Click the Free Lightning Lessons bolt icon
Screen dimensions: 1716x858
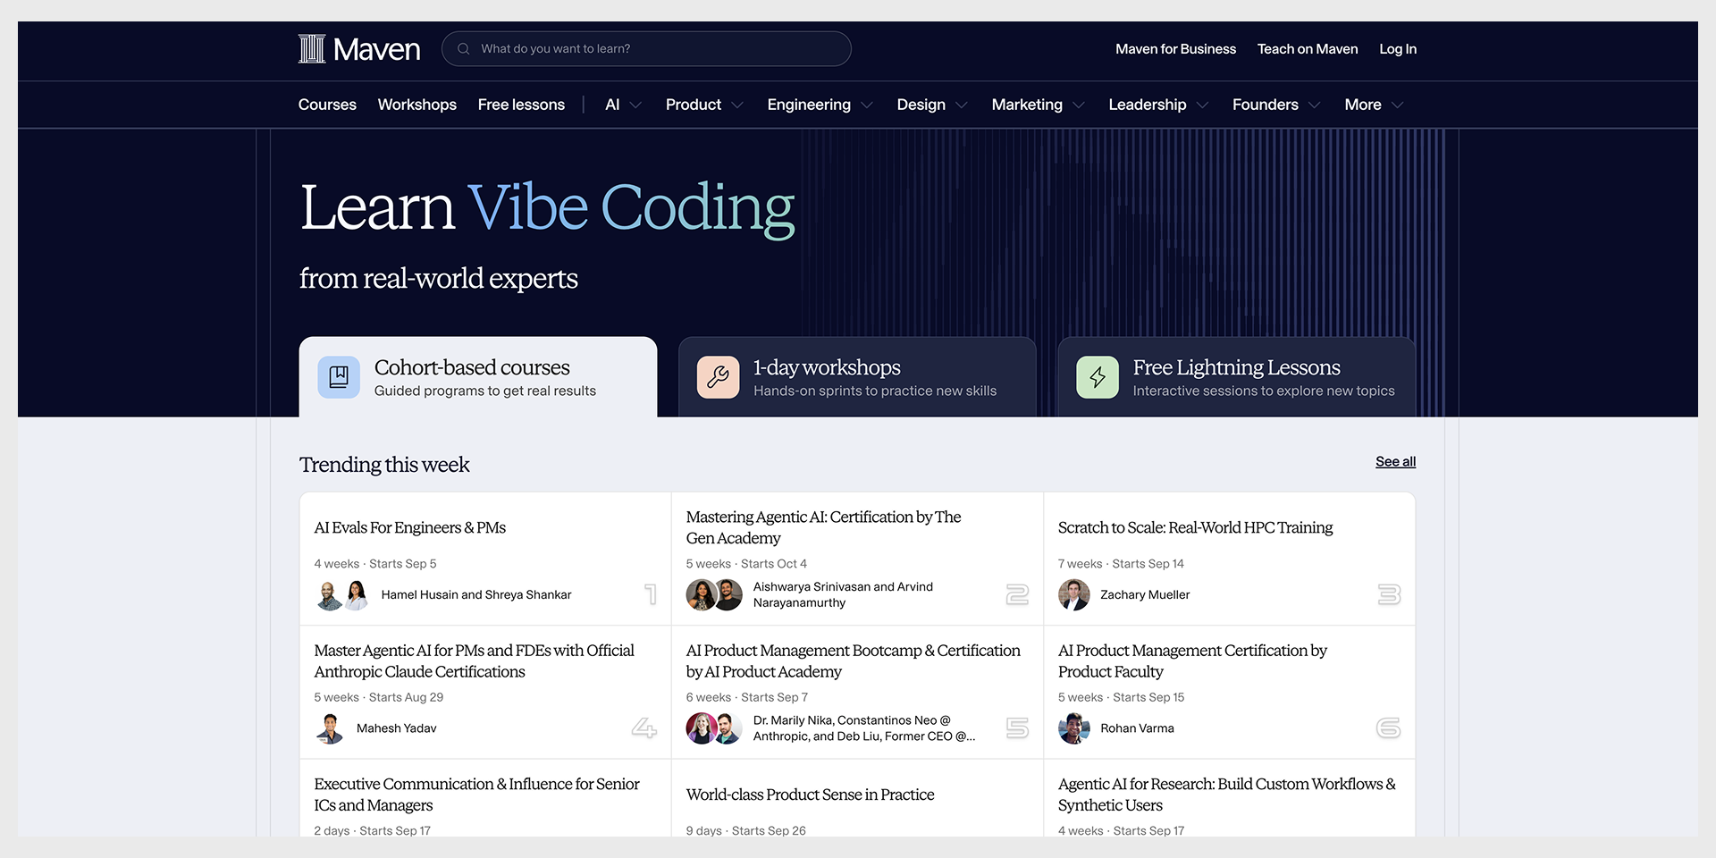click(x=1098, y=377)
